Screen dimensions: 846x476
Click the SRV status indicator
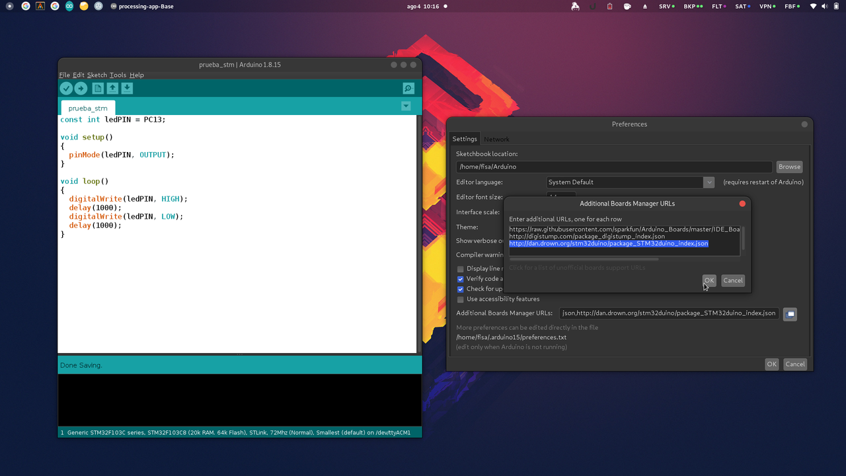667,6
